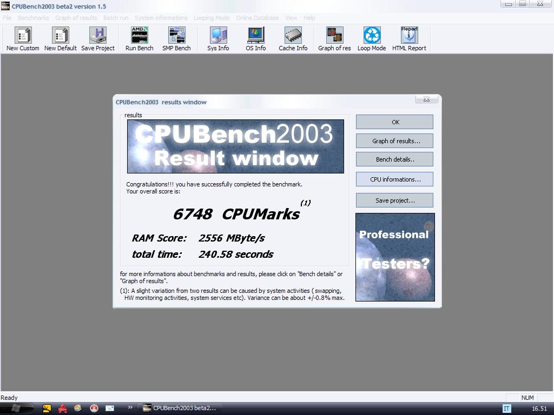
Task: Show Cache Info from the toolbar
Action: click(x=293, y=39)
